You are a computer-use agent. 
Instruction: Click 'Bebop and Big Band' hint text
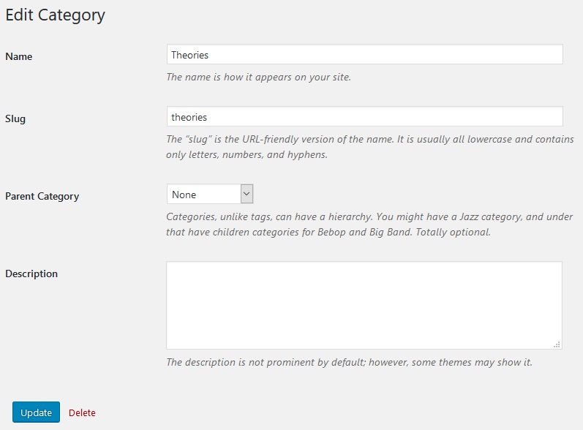[x=364, y=233]
